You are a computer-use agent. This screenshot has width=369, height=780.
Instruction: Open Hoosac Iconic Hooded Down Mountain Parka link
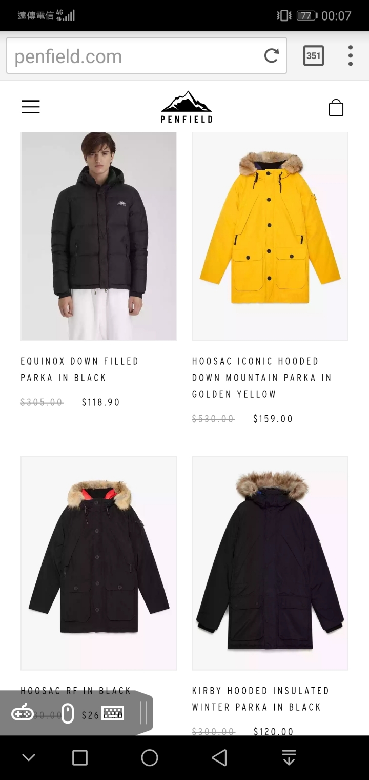click(262, 378)
